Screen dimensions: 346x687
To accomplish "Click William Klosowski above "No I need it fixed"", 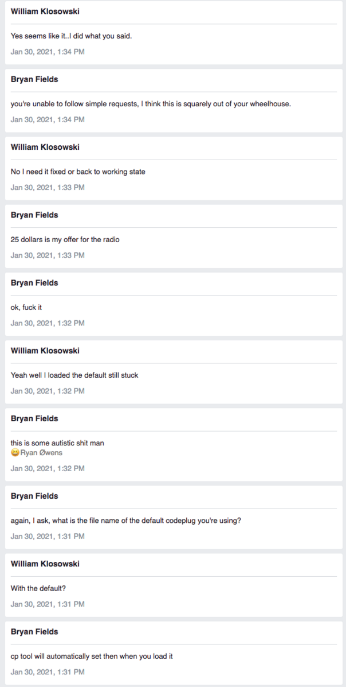I will [45, 147].
